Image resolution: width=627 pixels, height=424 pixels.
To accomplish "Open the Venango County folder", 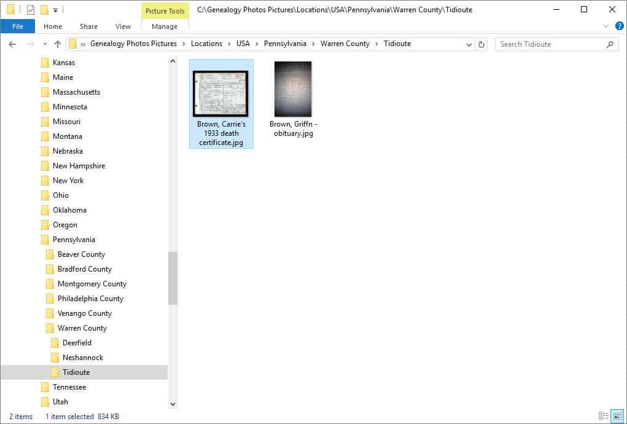I will point(84,313).
